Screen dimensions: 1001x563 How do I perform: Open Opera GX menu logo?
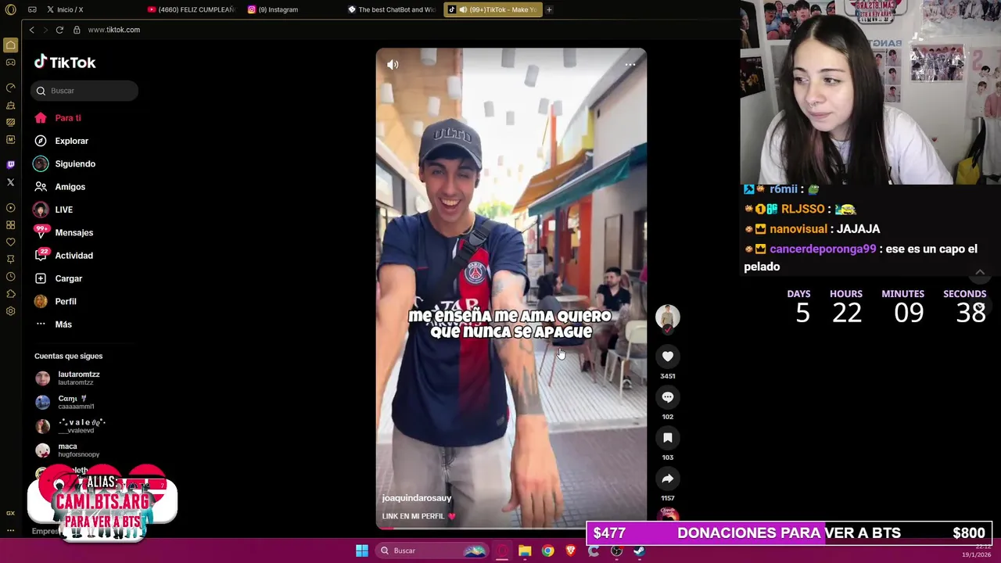click(x=10, y=9)
